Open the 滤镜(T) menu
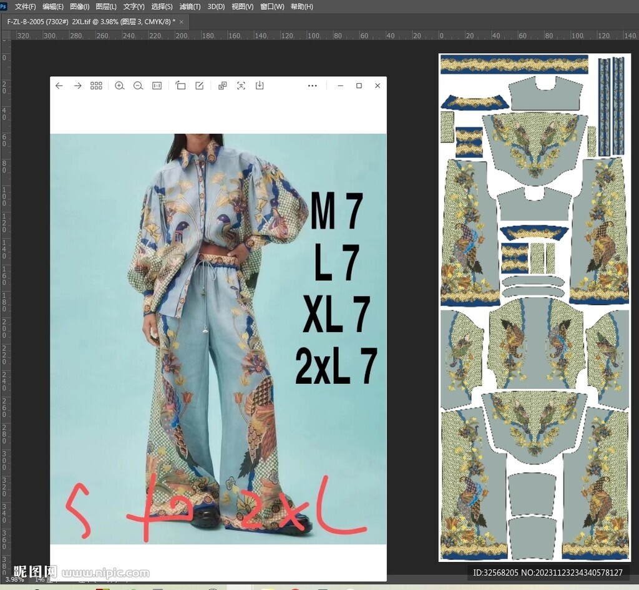Screen dimensions: 639x590 (190, 6)
